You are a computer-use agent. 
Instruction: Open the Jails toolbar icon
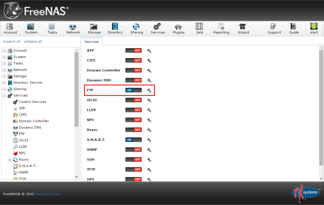199,29
